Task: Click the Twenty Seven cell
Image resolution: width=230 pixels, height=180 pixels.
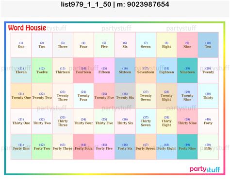Action: pyautogui.click(x=146, y=96)
